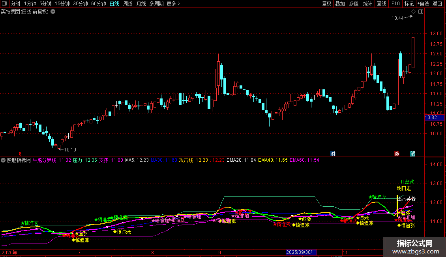Open the 更多 periods expander
The height and width of the screenshot is (257, 446).
pyautogui.click(x=173, y=4)
